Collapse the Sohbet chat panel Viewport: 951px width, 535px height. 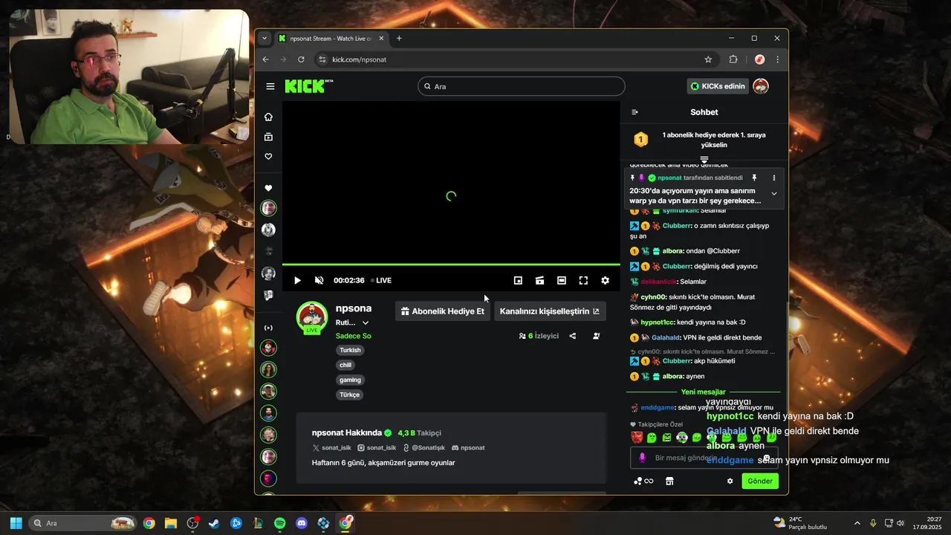[634, 112]
